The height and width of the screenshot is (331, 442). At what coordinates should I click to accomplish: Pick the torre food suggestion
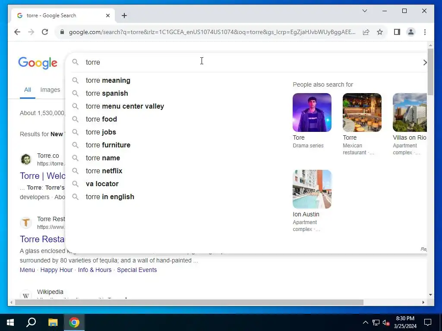(x=101, y=119)
